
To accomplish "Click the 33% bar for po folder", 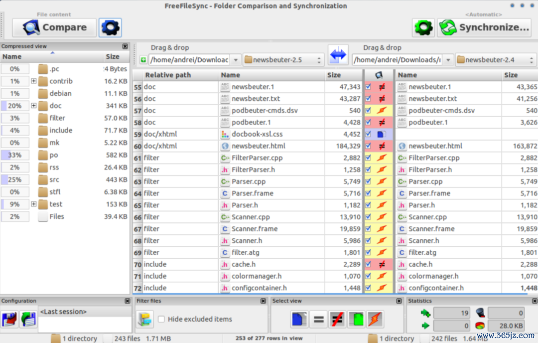I will pos(15,155).
